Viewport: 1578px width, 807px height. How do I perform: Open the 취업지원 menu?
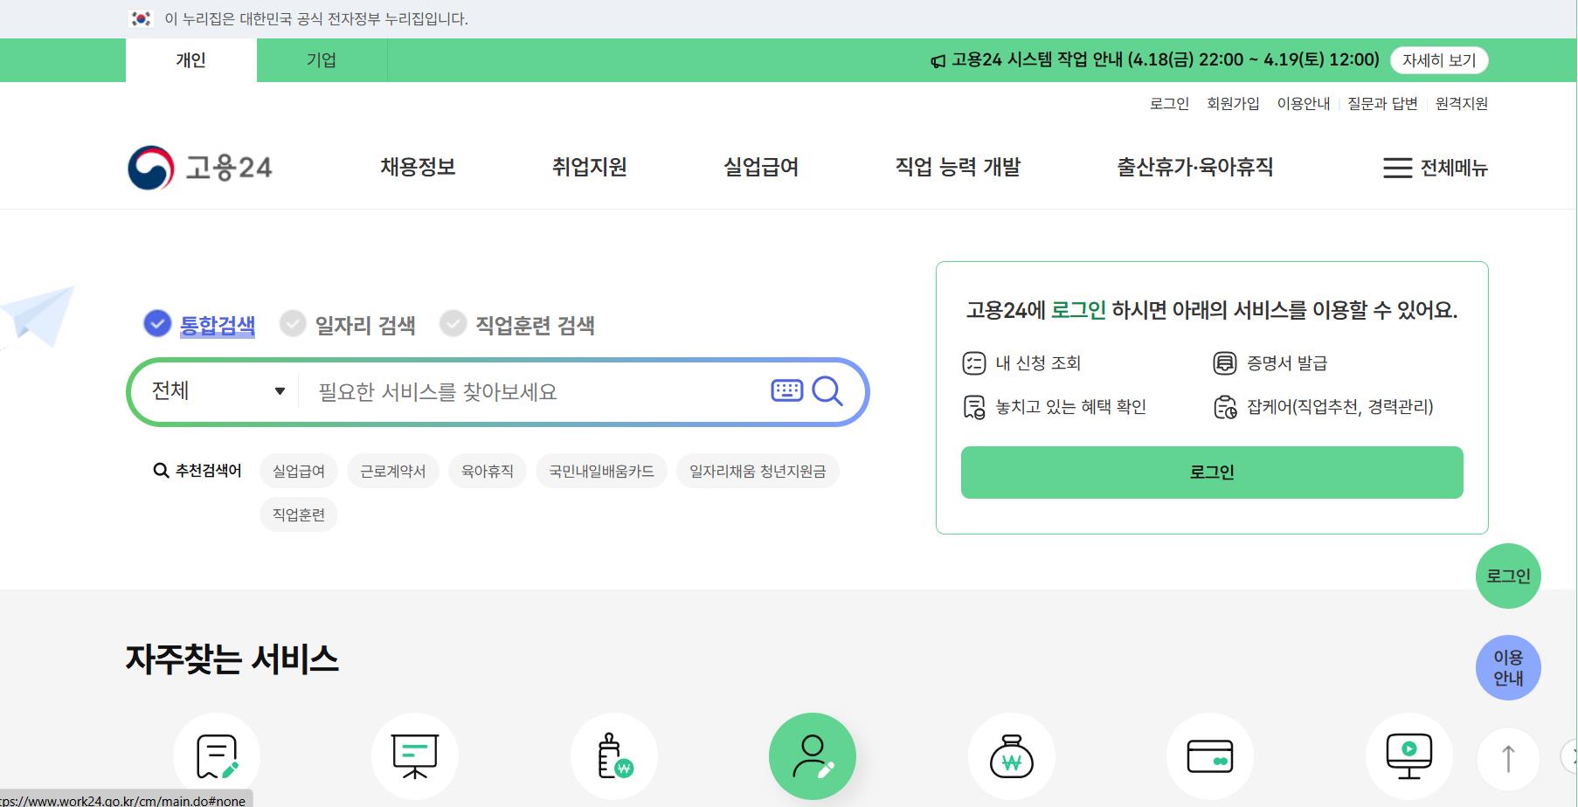coord(589,167)
